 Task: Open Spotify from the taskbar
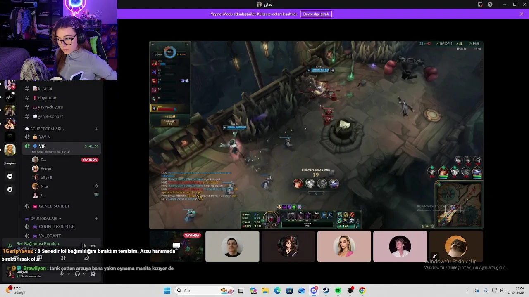point(338,290)
